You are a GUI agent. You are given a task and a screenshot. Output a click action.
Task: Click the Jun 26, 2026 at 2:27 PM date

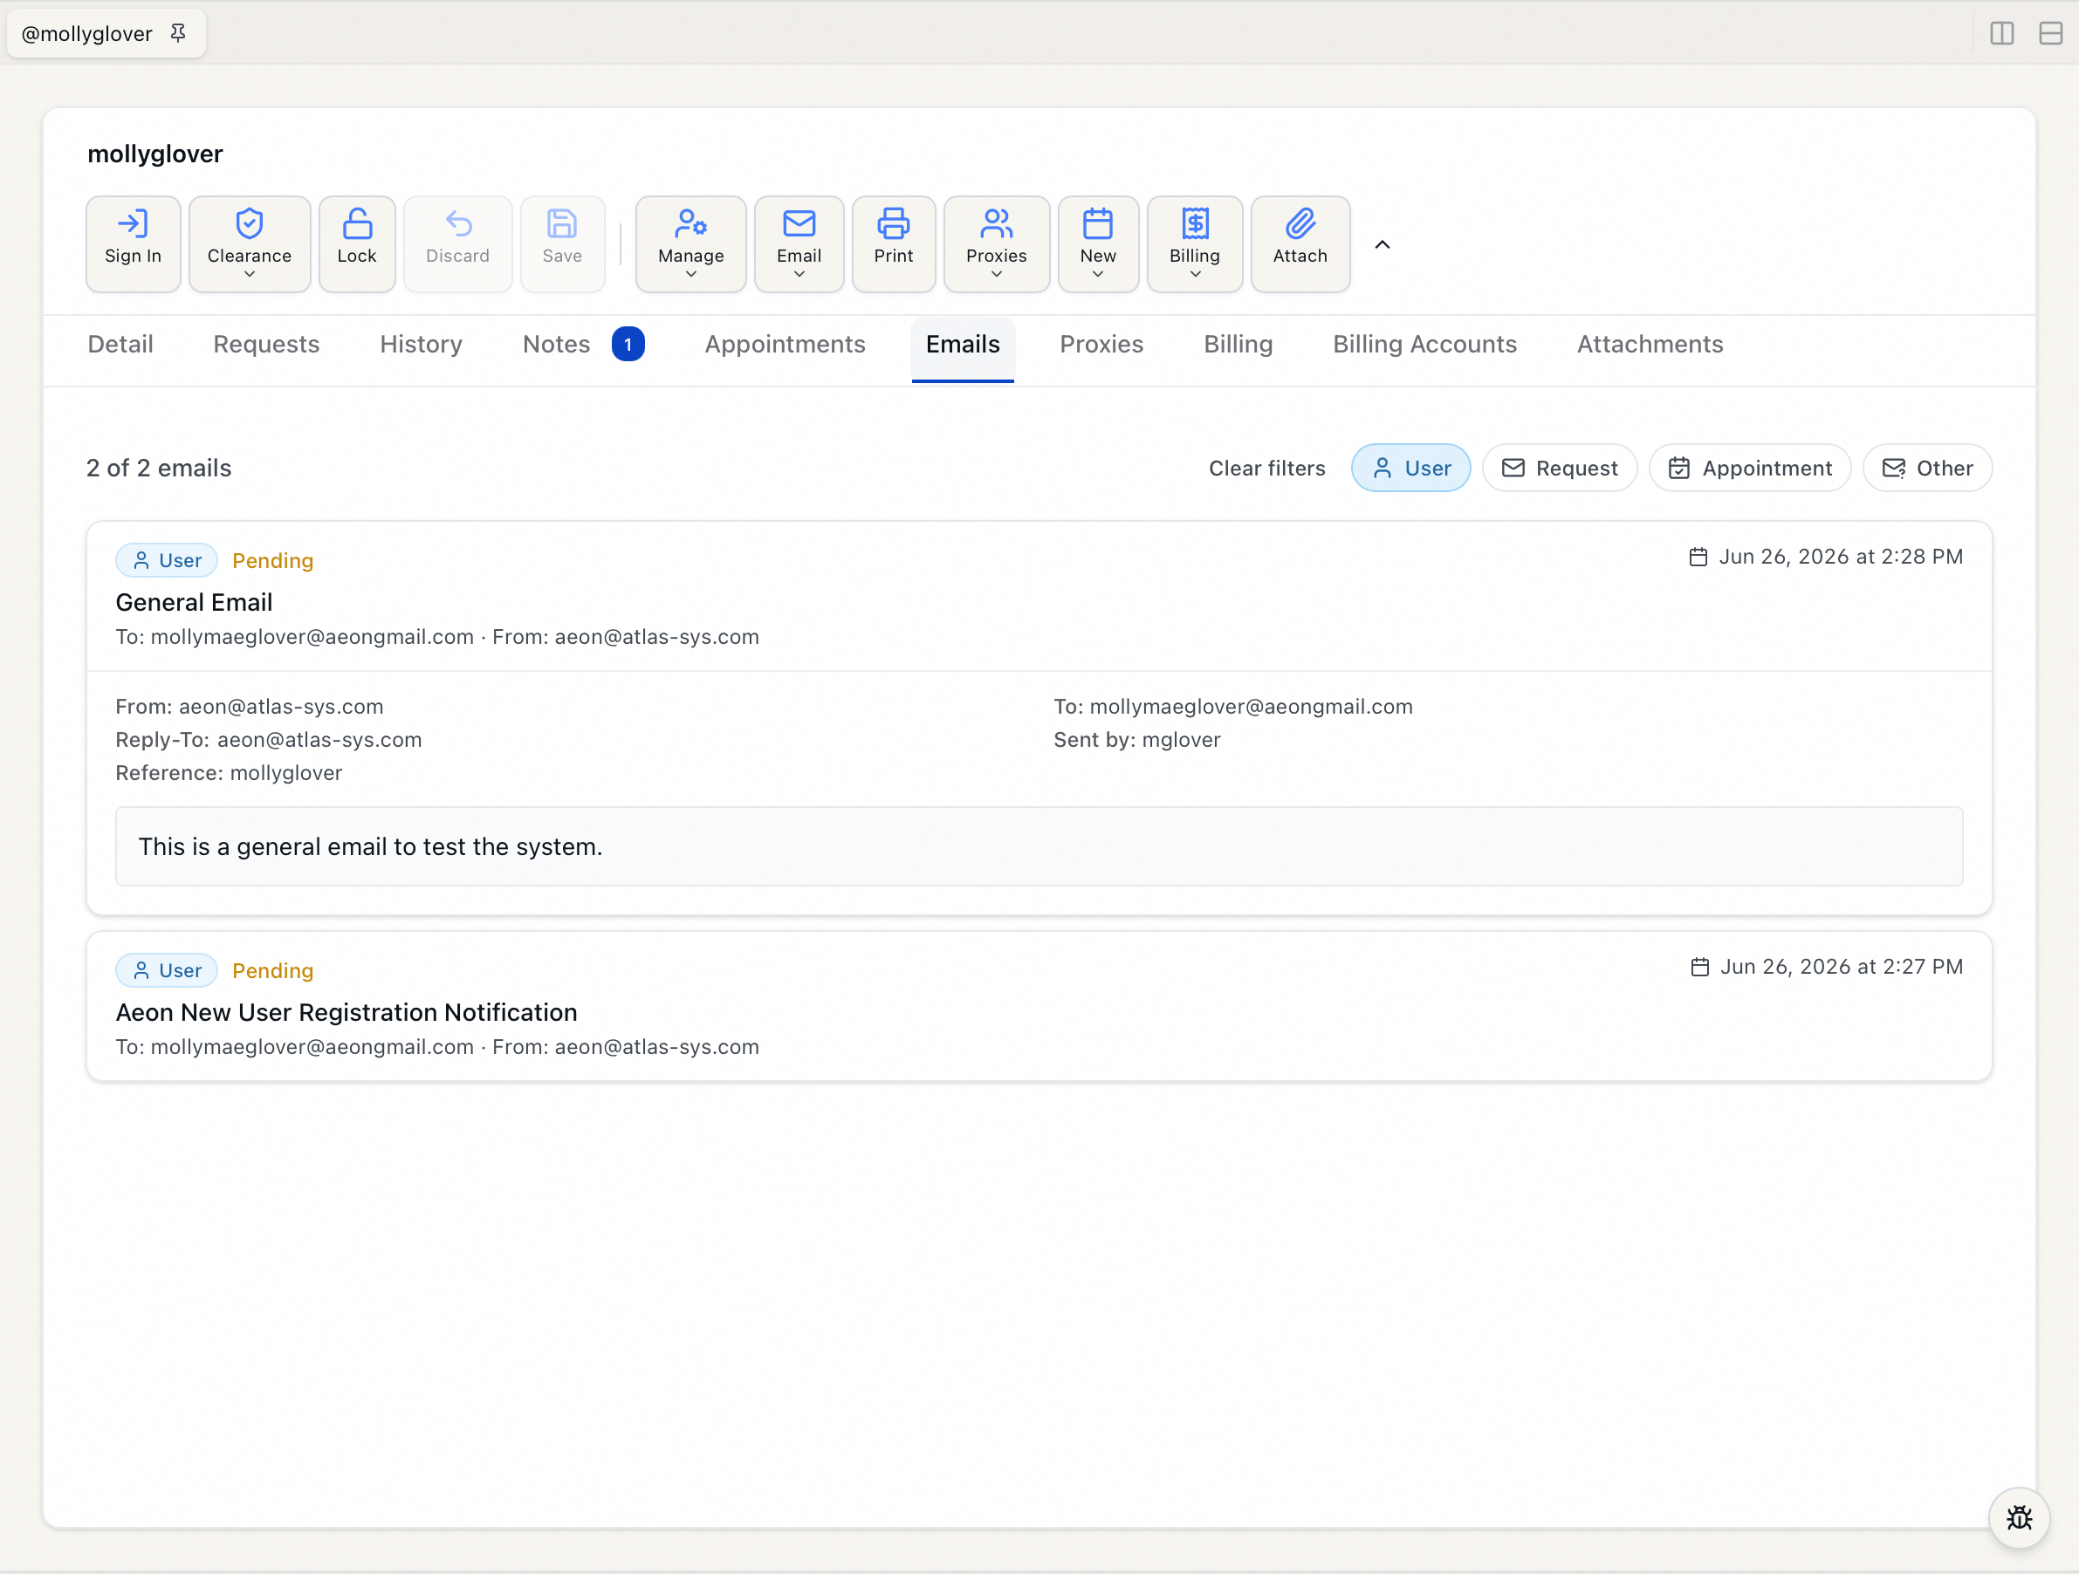point(1826,967)
